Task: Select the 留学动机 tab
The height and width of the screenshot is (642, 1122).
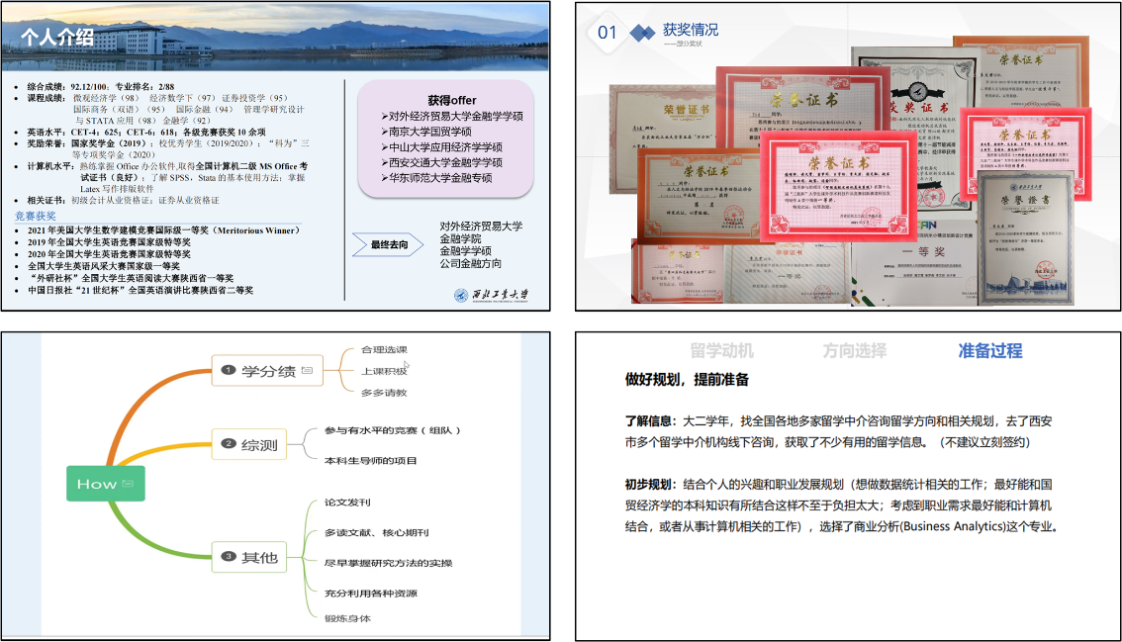Action: click(721, 350)
